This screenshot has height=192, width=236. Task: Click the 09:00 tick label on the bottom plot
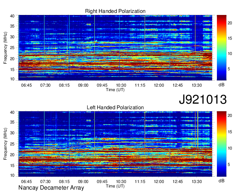click(x=83, y=182)
